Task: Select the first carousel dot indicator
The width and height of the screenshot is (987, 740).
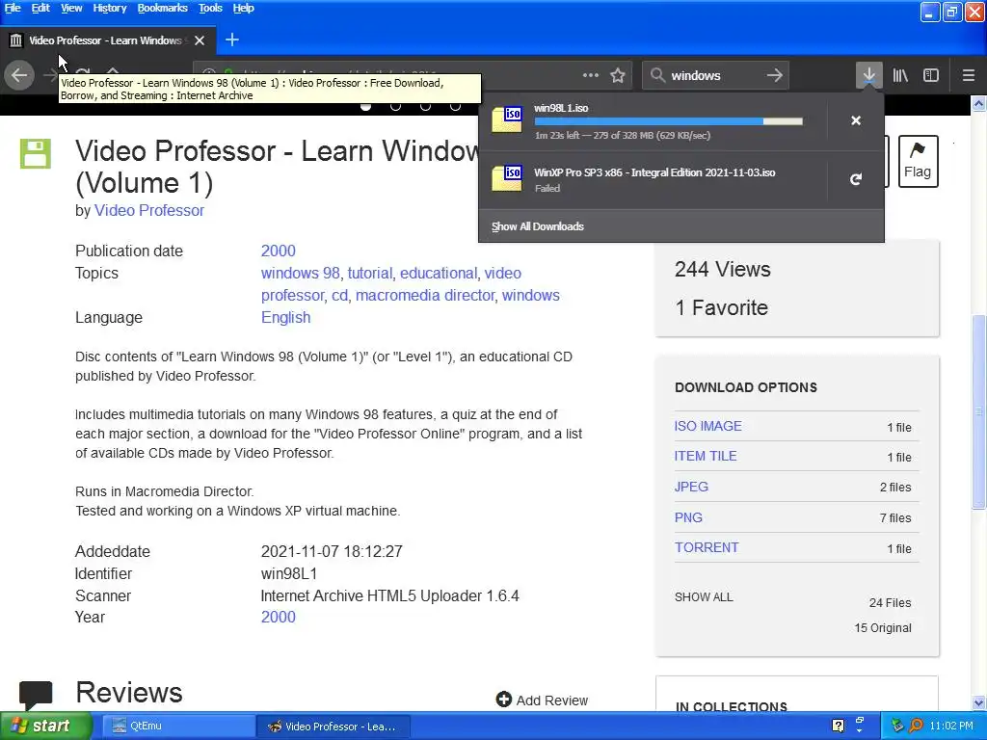Action: [x=365, y=106]
